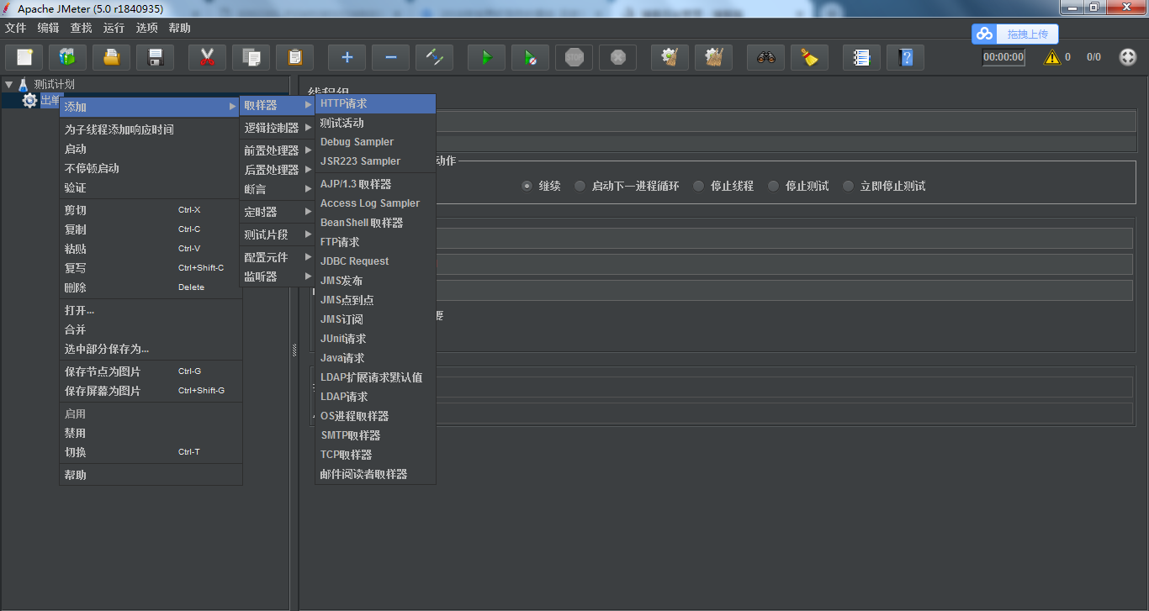Click the Copy toolbar icon

tap(251, 57)
